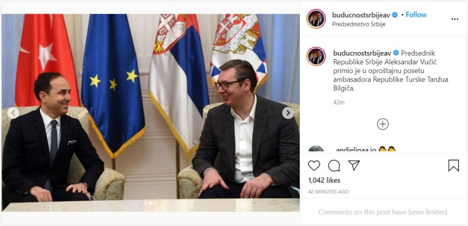Like the post with heart icon
468x226 pixels.
(x=314, y=166)
